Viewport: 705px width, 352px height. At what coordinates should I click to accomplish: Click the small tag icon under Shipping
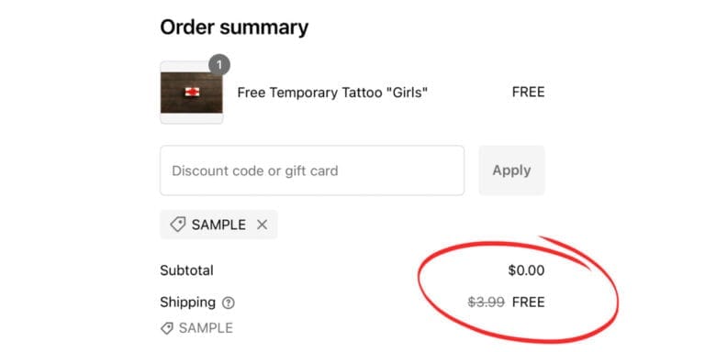pos(167,328)
